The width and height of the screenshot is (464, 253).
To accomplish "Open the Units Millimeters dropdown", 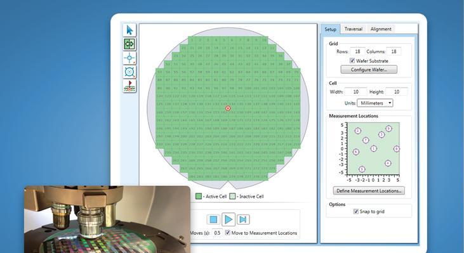I will (x=375, y=103).
